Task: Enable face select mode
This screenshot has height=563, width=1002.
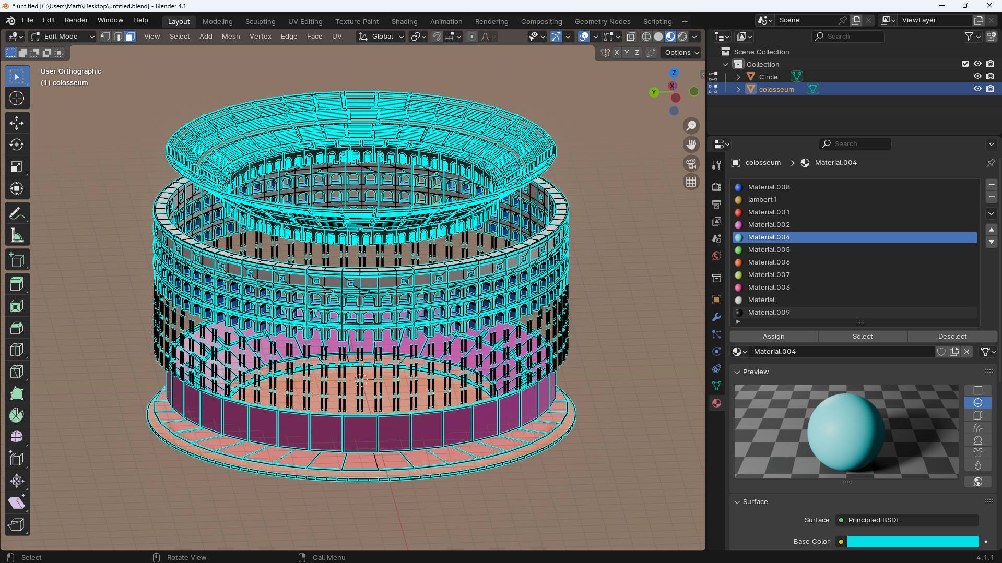Action: (x=130, y=37)
